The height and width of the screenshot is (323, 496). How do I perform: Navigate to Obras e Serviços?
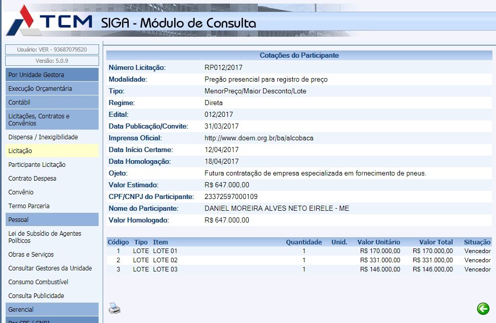(31, 255)
